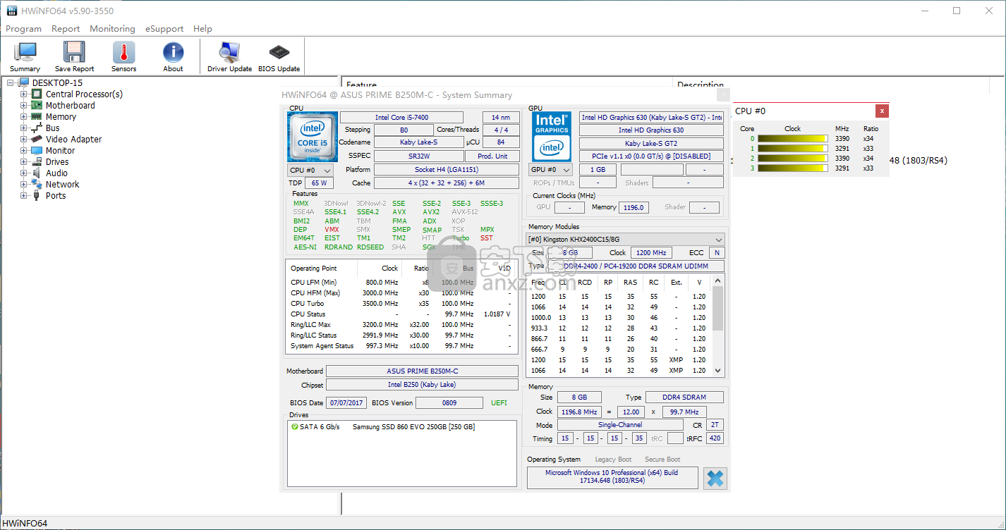
Task: Click green check icon beside SATA 6 Gb/s
Action: tap(295, 427)
